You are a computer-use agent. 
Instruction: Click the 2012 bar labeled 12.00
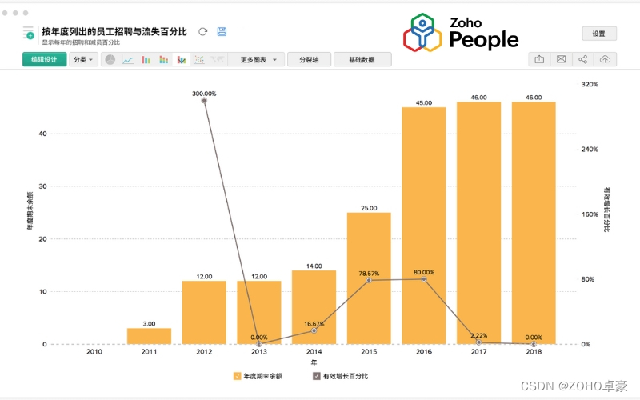(204, 313)
